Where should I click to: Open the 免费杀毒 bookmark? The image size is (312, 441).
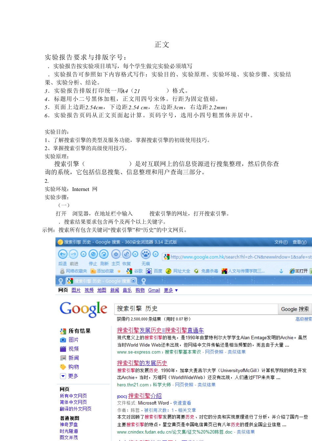206,271
